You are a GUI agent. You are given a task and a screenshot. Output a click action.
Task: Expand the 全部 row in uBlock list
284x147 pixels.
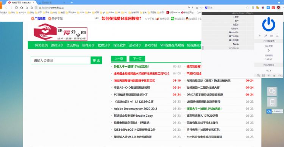(229, 17)
